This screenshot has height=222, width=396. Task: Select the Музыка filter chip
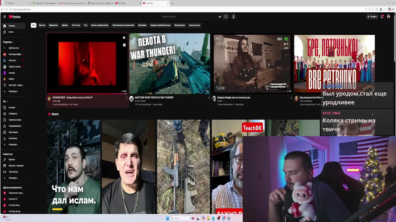[x=42, y=25]
